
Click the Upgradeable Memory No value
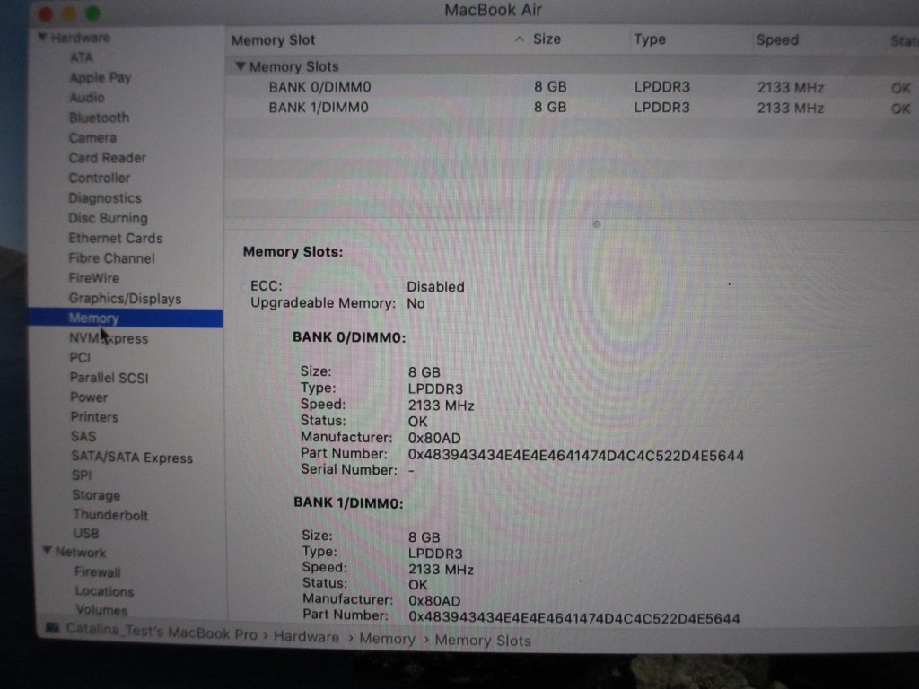(x=416, y=303)
